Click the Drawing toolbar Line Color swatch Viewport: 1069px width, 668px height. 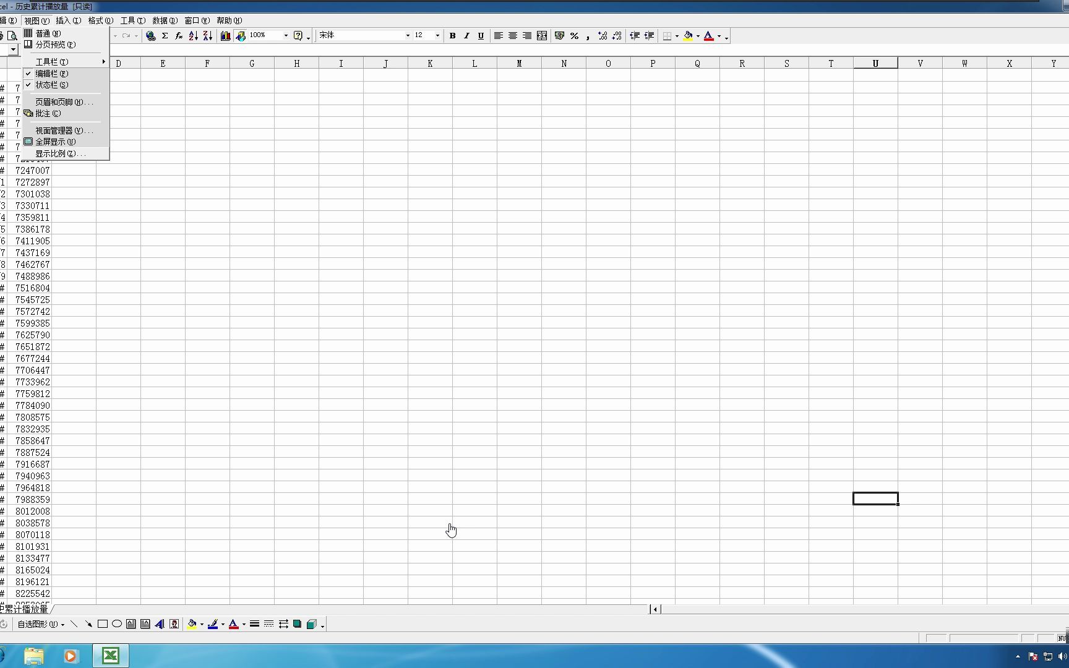[213, 624]
